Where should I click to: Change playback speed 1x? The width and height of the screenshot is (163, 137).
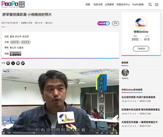tap(102, 133)
